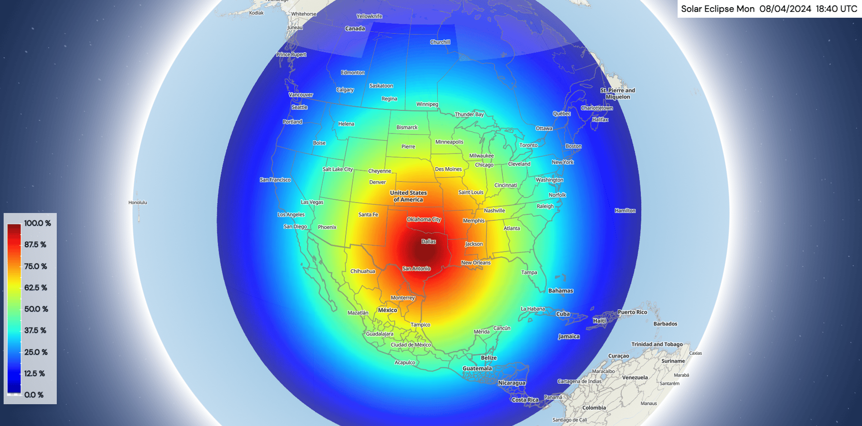This screenshot has width=862, height=426.
Task: Click the Dallas city label
Action: 429,242
